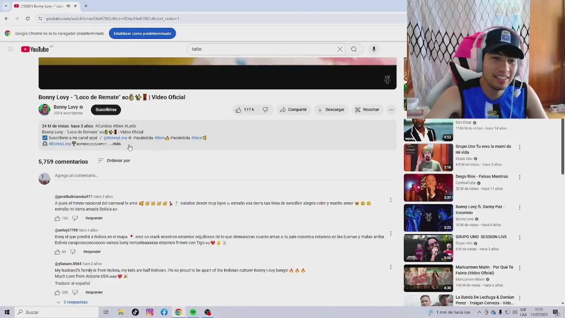The height and width of the screenshot is (318, 565).
Task: Run search with magnifier button
Action: [x=354, y=49]
